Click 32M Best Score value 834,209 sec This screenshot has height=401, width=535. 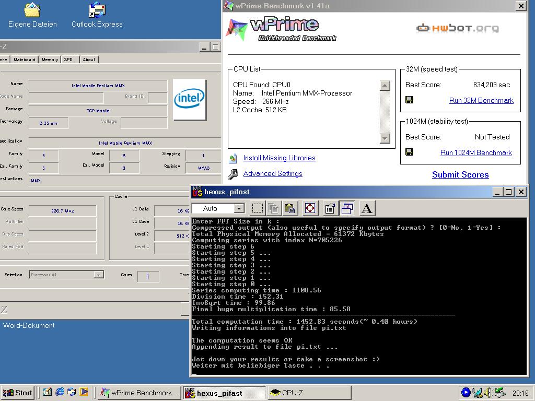(x=491, y=85)
